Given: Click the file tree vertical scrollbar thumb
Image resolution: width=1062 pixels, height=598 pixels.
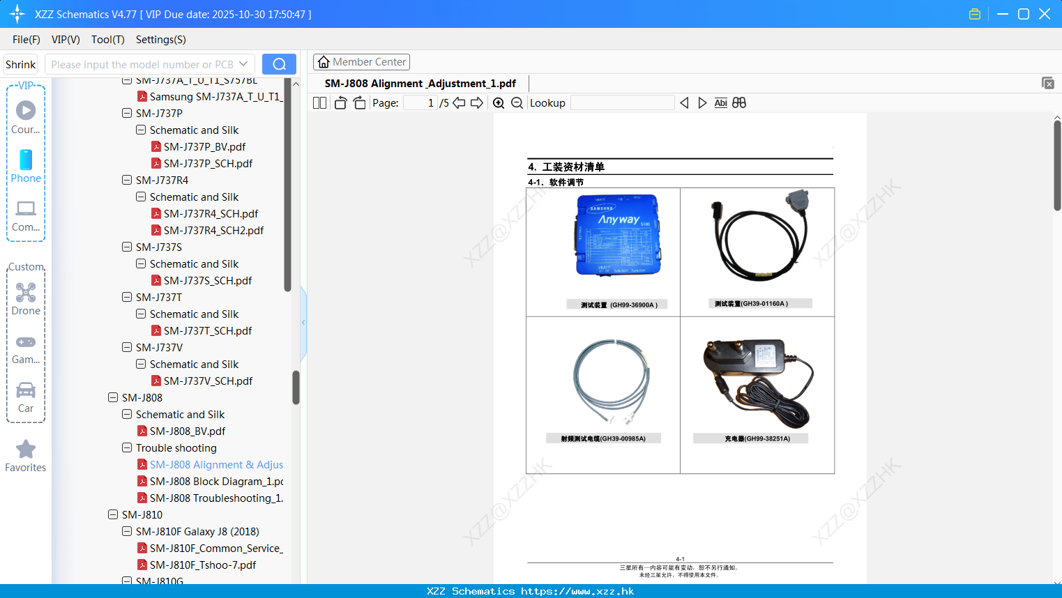Looking at the screenshot, I should 296,387.
